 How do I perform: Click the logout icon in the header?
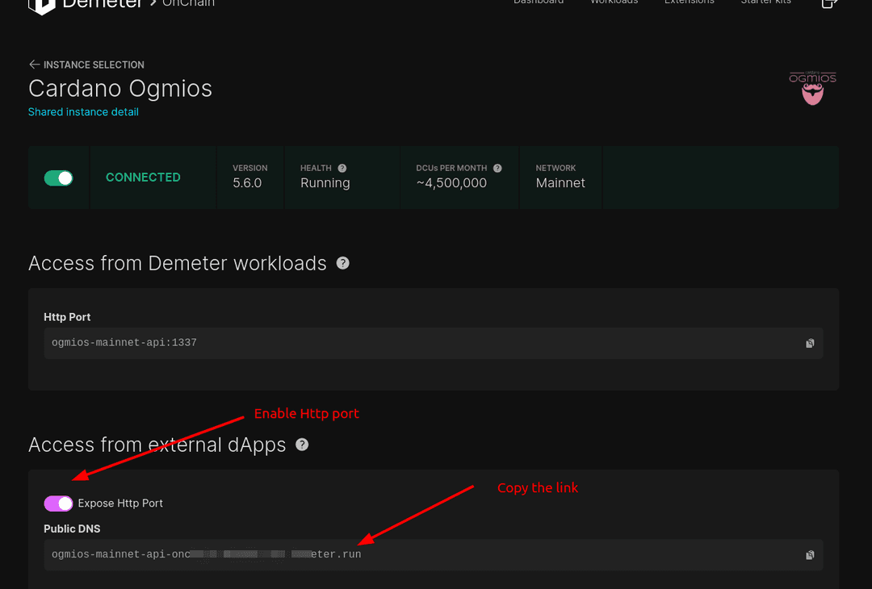click(829, 3)
